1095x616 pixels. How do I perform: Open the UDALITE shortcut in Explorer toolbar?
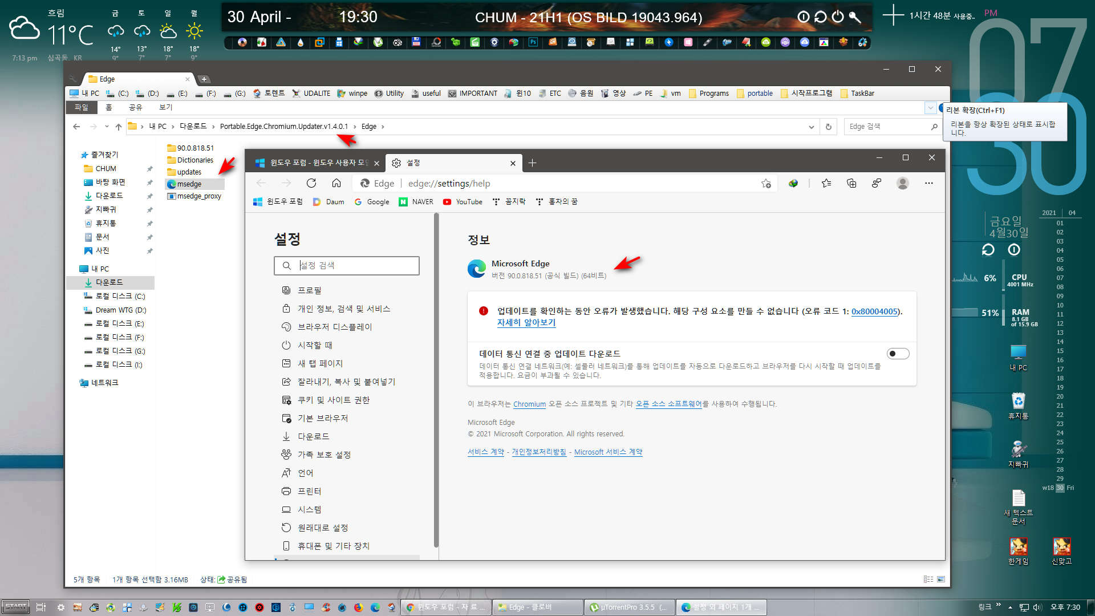click(x=311, y=94)
